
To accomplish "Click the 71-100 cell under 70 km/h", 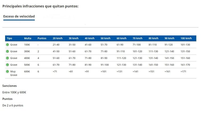I will pos(136,45).
